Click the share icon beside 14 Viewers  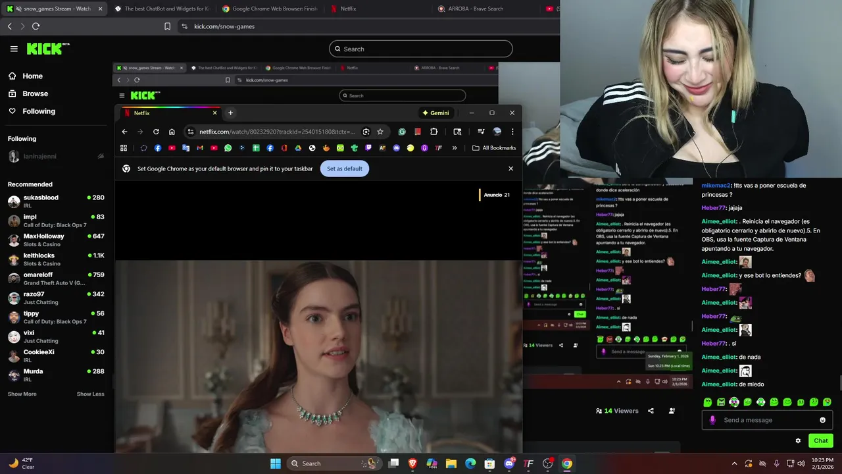tap(651, 411)
